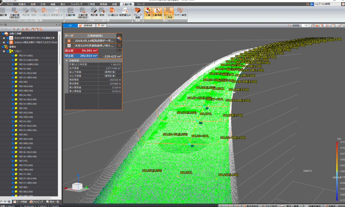Expand the 2018.05.14現況点群データ tree node

(4, 42)
